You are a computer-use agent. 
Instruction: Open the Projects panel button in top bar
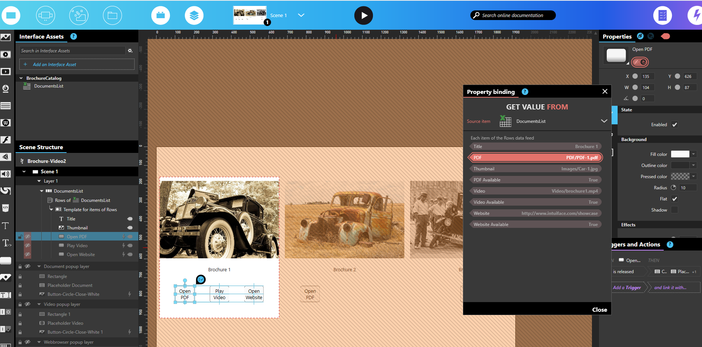coord(11,16)
